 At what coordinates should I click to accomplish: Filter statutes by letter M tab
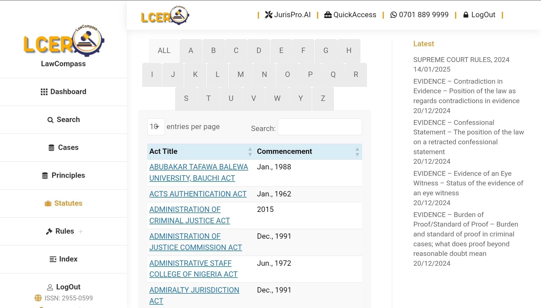240,75
